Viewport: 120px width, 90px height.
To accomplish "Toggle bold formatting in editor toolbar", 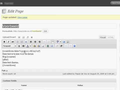I will click(x=4, y=42).
